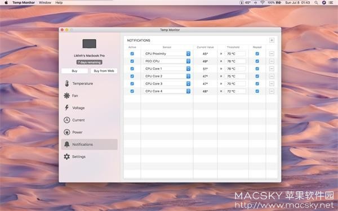The width and height of the screenshot is (338, 211).
Task: Click the temperature status item in menu bar
Action: coord(245,3)
